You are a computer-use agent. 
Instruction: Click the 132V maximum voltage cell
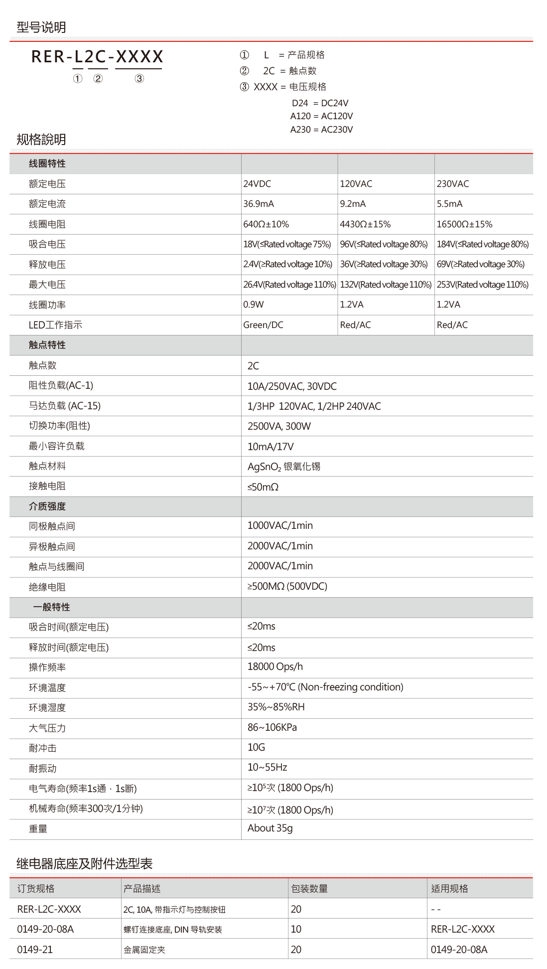coord(386,285)
